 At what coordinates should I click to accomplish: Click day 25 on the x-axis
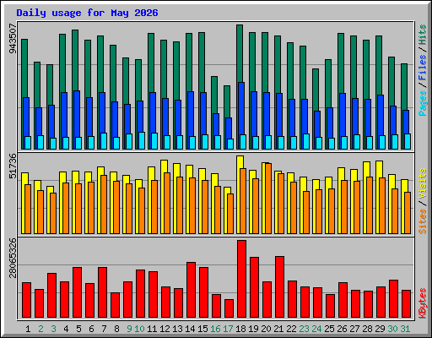pos(329,329)
